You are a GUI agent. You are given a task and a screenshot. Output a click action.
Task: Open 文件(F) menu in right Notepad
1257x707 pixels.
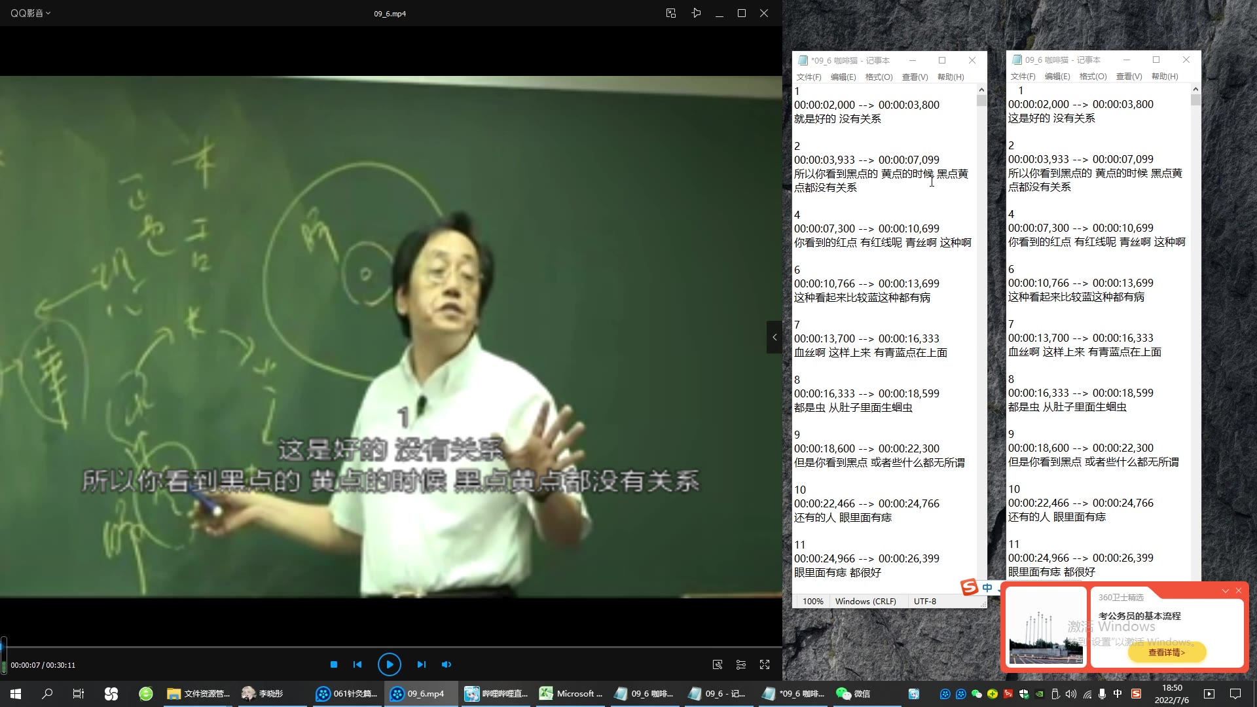click(1023, 77)
